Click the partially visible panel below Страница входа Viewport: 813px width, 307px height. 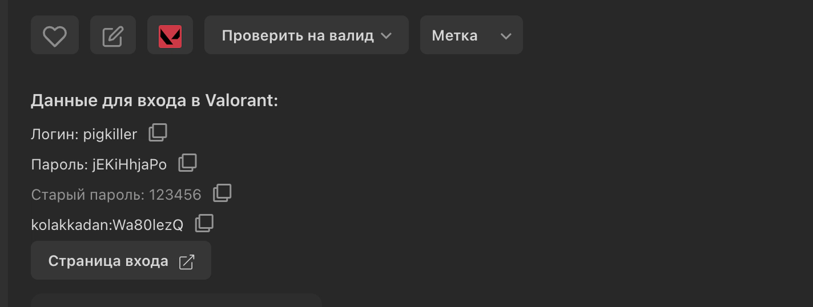[x=176, y=301]
